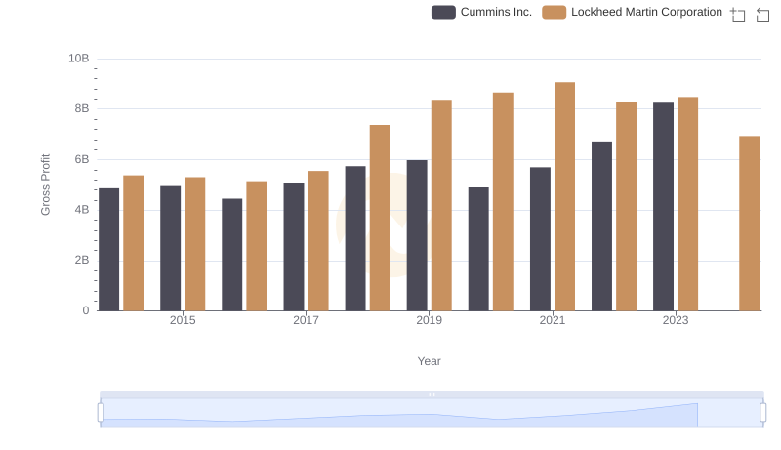Click the Lockheed Martin bar for 2015

point(194,244)
